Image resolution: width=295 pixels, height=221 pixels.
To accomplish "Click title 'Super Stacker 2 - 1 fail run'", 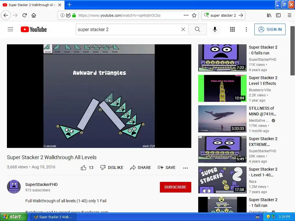I will 263,202.
